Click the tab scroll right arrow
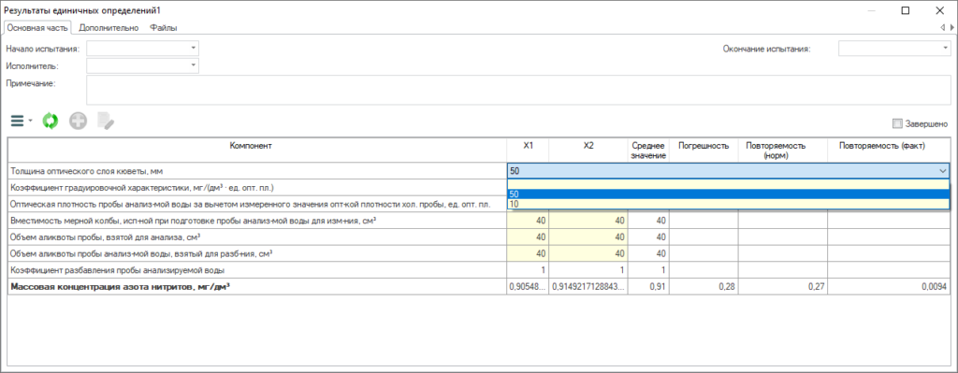Screen dimensions: 958x373 [x=951, y=27]
